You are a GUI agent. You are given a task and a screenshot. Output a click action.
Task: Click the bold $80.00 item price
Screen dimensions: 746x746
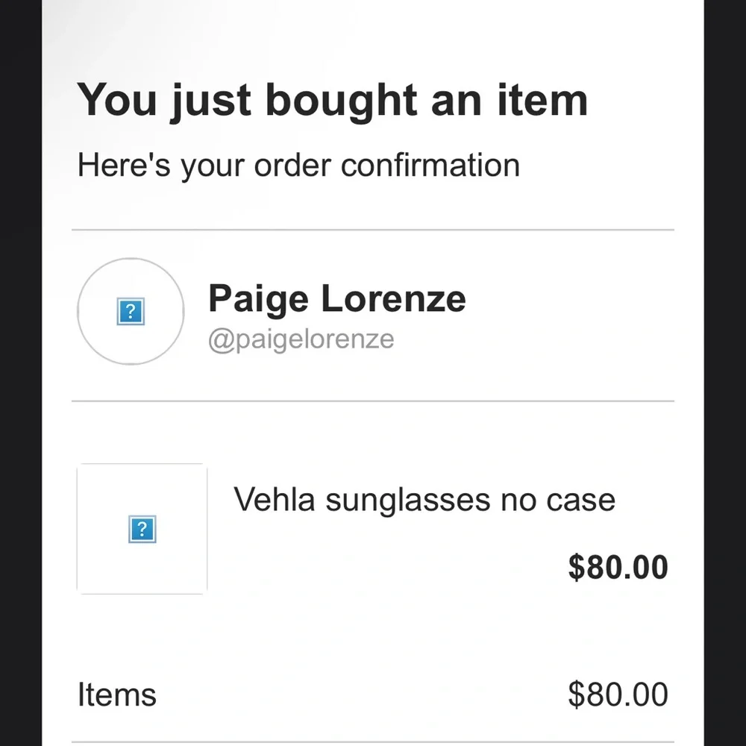click(x=618, y=567)
